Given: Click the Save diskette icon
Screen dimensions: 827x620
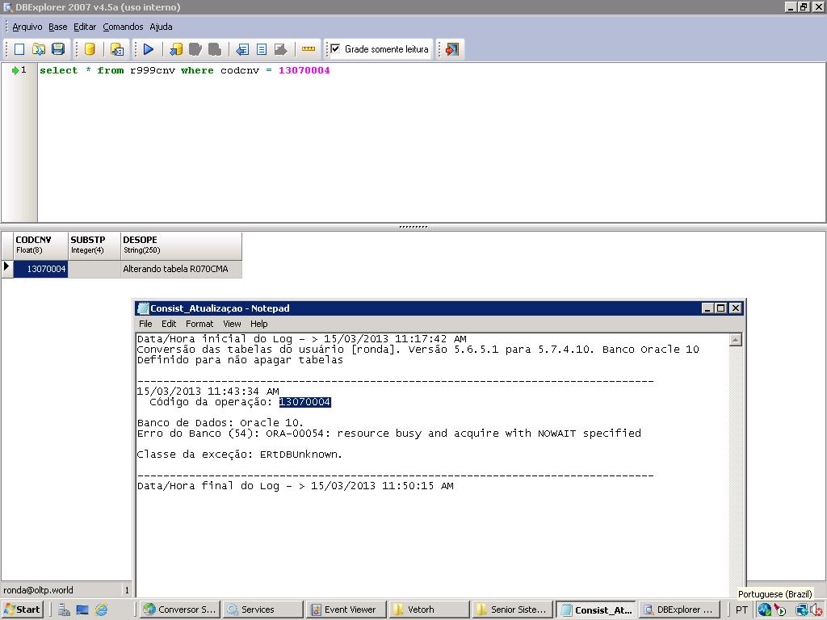Looking at the screenshot, I should [x=58, y=49].
